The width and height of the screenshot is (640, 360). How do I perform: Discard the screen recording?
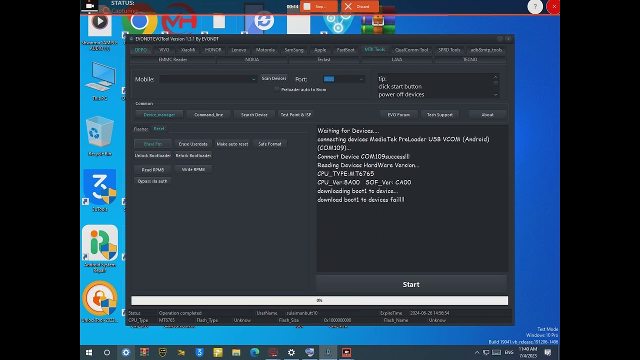coord(360,6)
